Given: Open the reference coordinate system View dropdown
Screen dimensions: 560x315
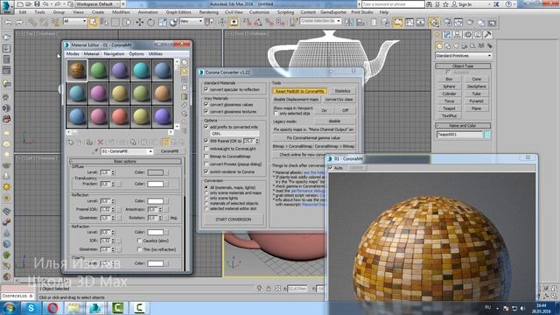Looking at the screenshot, I should (x=192, y=21).
